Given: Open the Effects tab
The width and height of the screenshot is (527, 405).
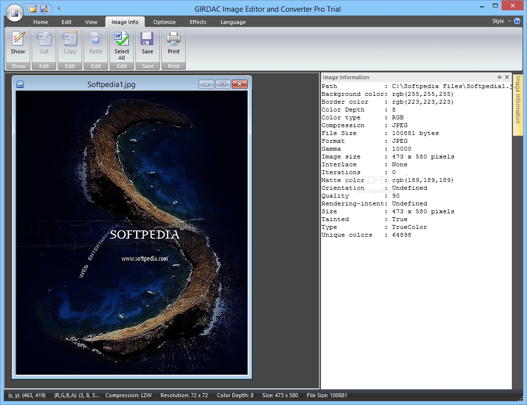Looking at the screenshot, I should pyautogui.click(x=198, y=22).
